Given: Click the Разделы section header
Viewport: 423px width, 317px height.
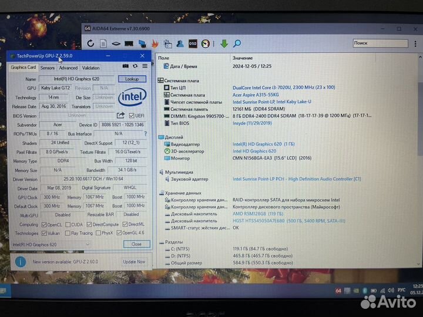Looking at the screenshot, I should [x=174, y=242].
